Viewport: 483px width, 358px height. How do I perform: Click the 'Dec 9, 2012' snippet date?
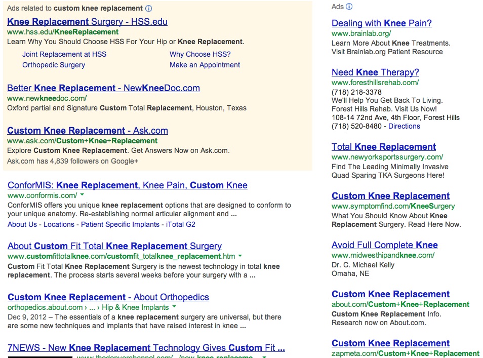(27, 317)
